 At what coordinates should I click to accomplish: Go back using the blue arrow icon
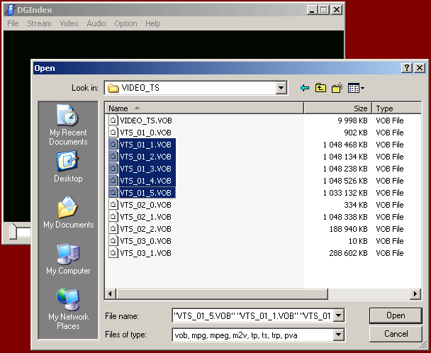305,88
